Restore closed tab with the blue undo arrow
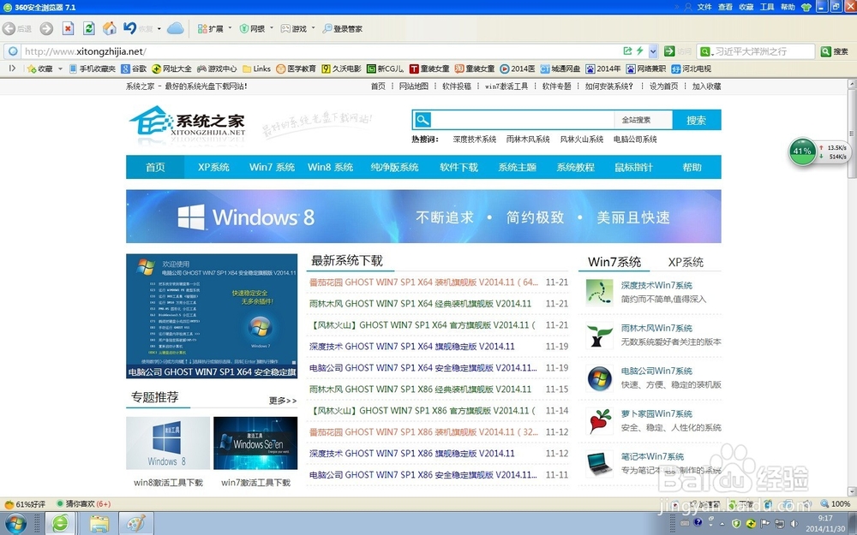Image resolution: width=857 pixels, height=535 pixels. click(130, 28)
